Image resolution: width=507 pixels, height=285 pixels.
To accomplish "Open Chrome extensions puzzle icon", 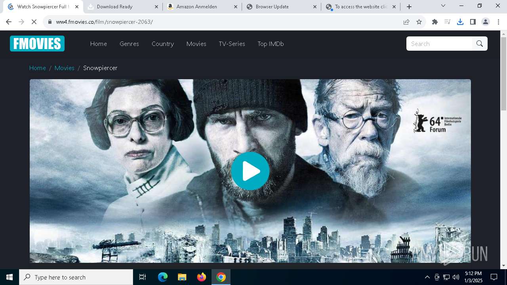I will tap(435, 22).
